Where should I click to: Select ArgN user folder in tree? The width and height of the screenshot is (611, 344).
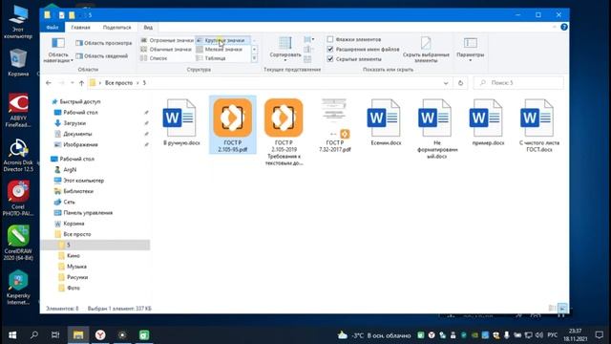pyautogui.click(x=70, y=170)
